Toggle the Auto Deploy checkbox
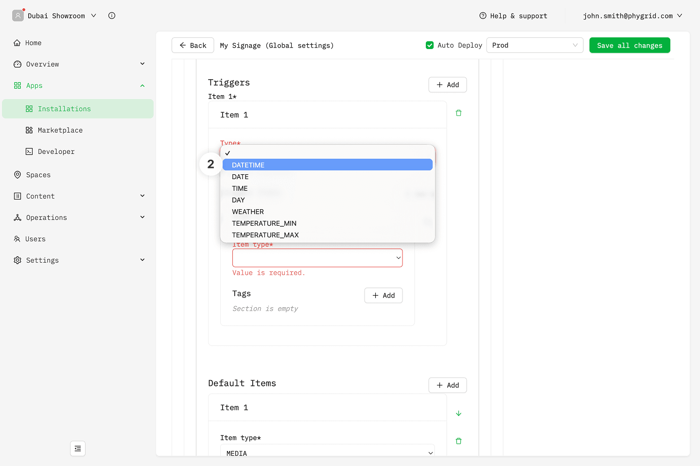700x466 pixels. (430, 45)
